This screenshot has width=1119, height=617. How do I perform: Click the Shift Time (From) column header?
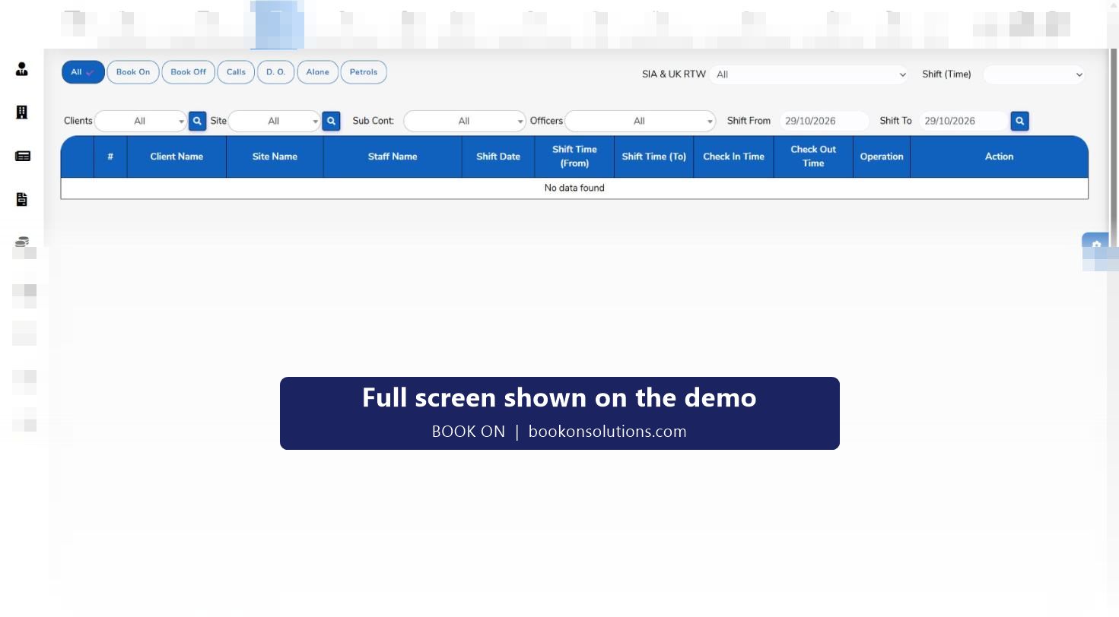(x=574, y=157)
